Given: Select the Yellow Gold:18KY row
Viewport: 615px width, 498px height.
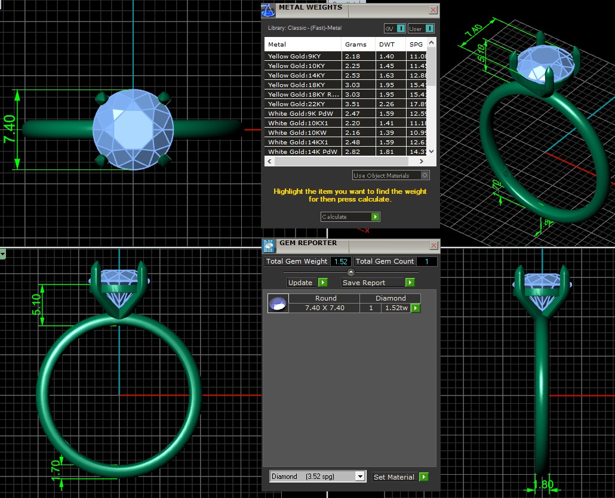Looking at the screenshot, I should click(x=303, y=85).
